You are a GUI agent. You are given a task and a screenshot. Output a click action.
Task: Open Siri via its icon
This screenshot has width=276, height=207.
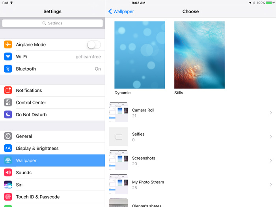(x=8, y=185)
